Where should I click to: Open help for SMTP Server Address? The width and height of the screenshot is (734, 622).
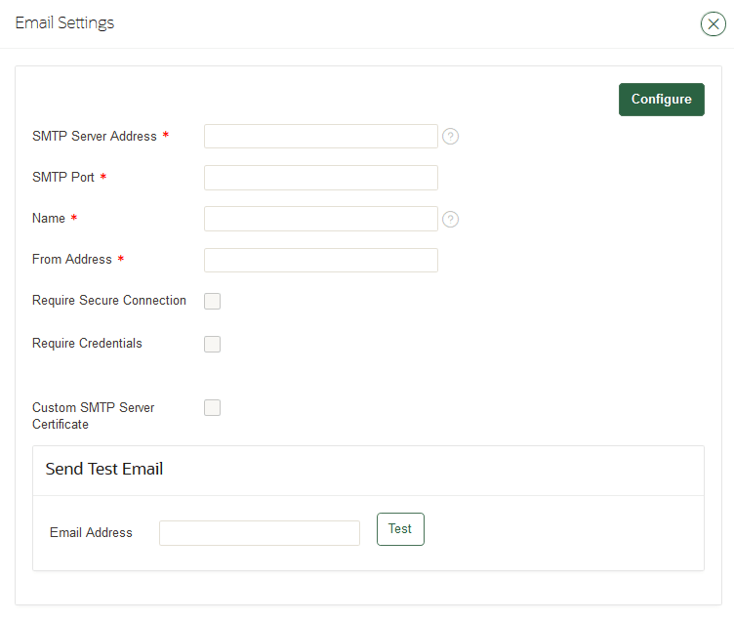[450, 137]
